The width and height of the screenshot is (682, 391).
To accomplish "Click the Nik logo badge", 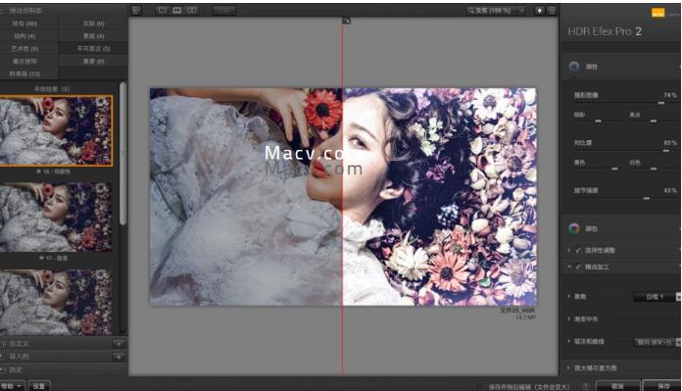I will pyautogui.click(x=658, y=13).
